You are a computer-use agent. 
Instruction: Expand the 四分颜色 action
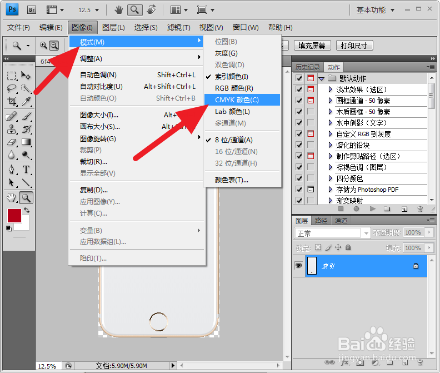(x=331, y=178)
